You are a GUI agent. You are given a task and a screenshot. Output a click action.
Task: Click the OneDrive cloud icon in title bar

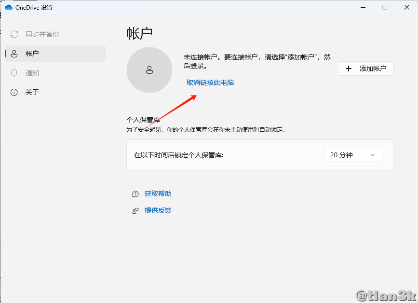point(9,7)
